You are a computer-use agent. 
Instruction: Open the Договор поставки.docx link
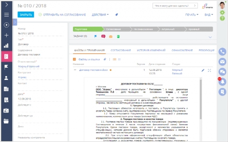pyautogui.click(x=93, y=70)
